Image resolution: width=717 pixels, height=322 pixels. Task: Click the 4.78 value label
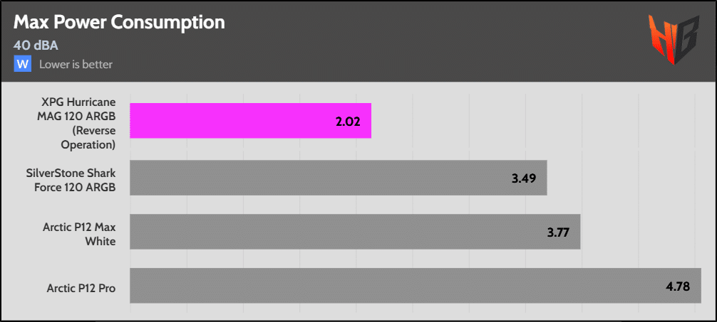tap(678, 286)
